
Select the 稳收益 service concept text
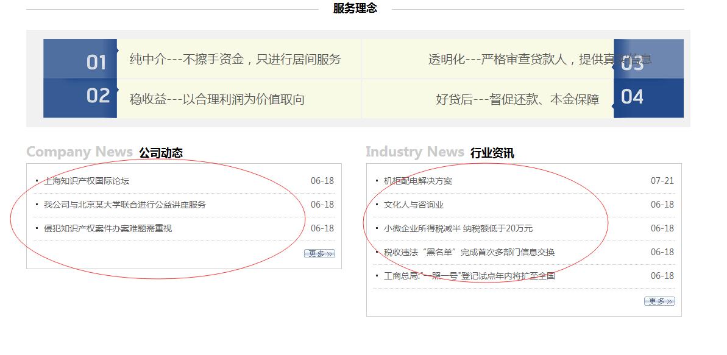[x=217, y=99]
